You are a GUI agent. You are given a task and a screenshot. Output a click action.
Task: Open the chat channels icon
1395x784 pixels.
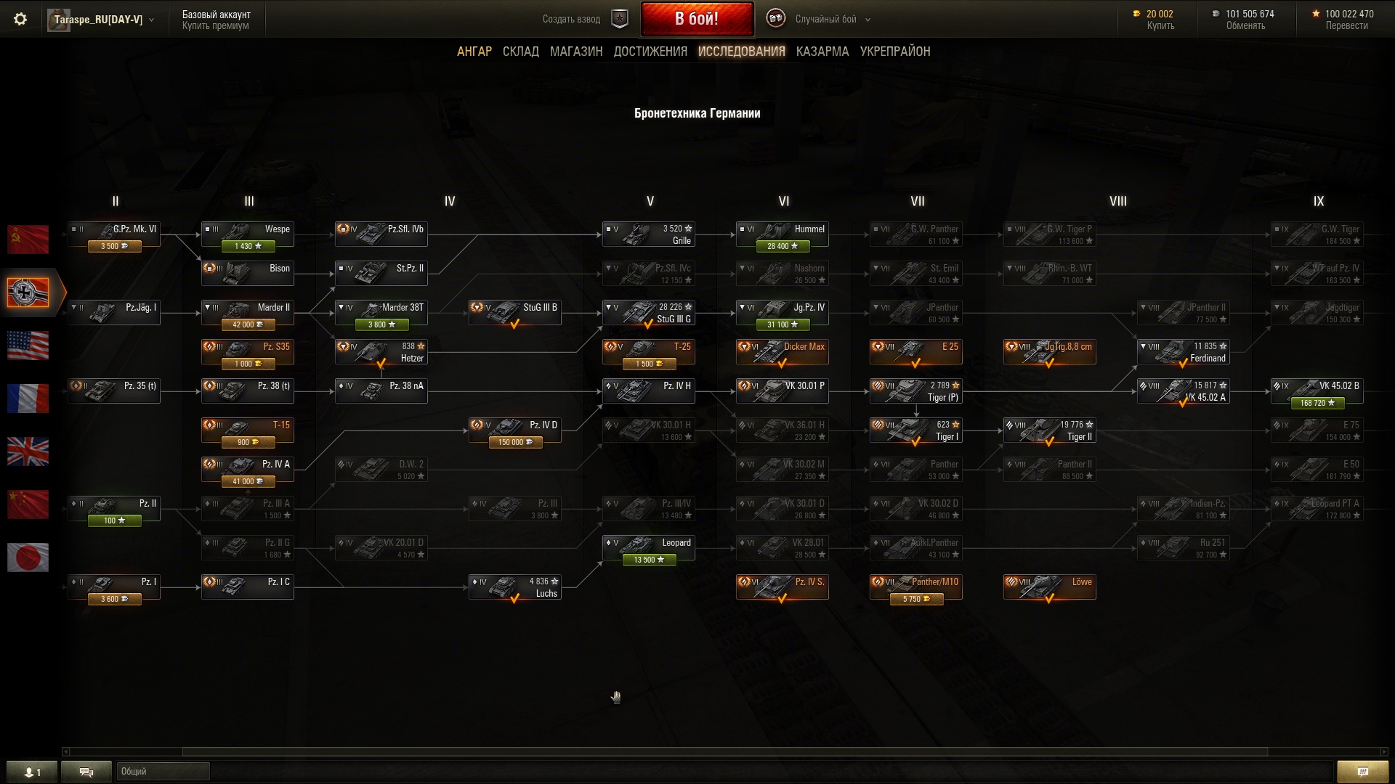pos(86,772)
